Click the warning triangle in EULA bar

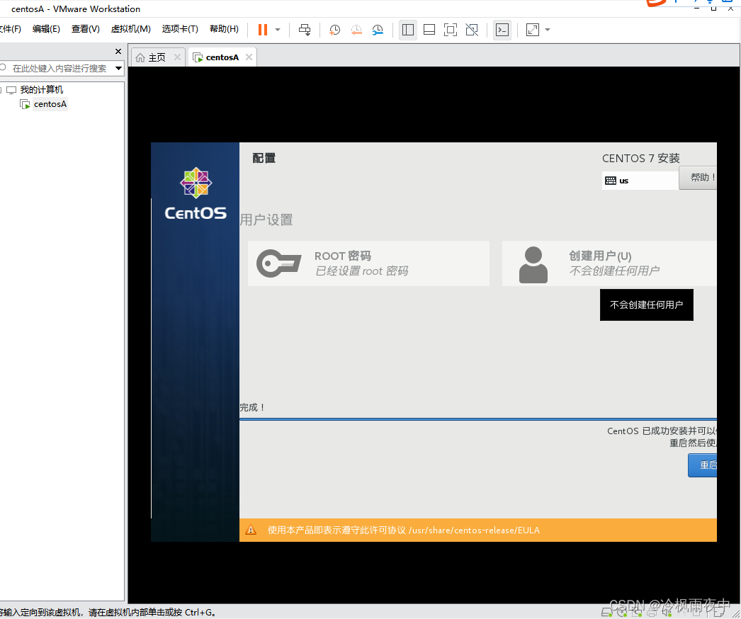251,530
